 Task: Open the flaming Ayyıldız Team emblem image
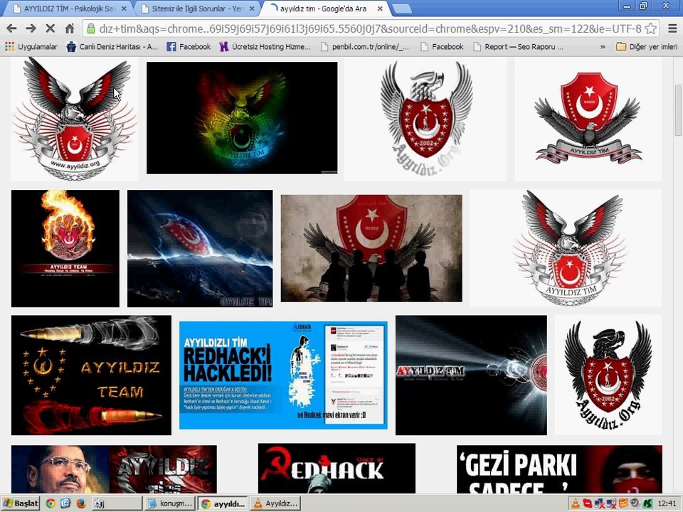coord(65,248)
